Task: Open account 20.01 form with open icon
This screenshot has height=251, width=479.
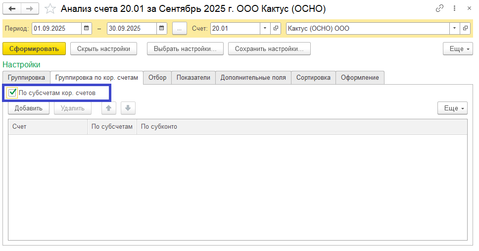Action: [x=276, y=28]
